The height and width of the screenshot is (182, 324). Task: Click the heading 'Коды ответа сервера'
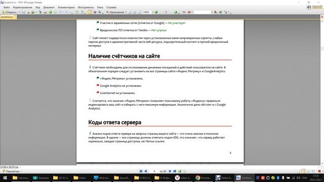click(x=115, y=122)
